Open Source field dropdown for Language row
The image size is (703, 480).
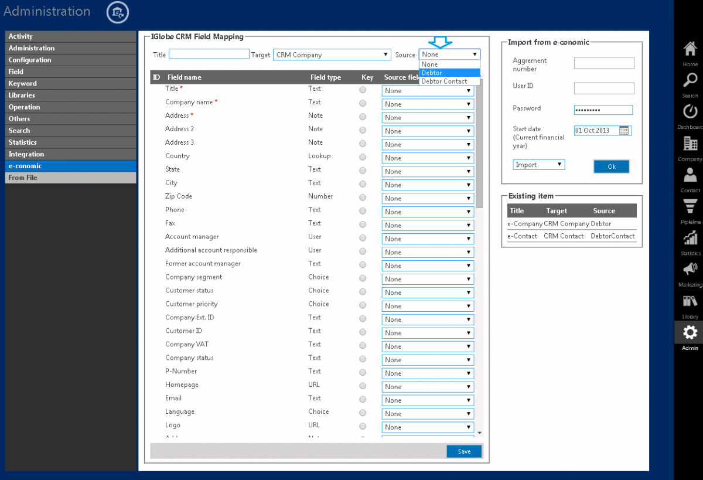pos(428,414)
